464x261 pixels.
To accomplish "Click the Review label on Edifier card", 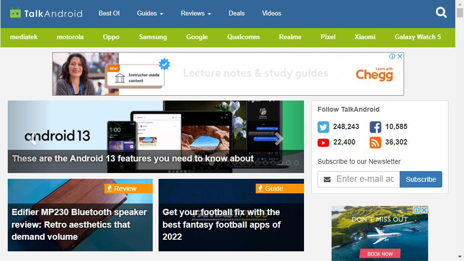I will (x=129, y=188).
